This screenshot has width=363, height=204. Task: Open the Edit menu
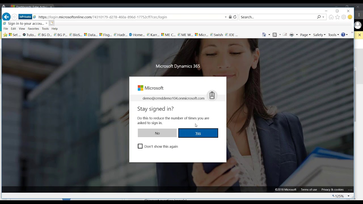[x=13, y=29]
